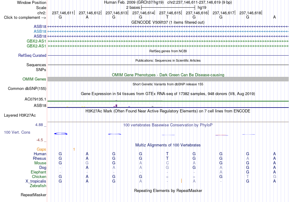Viewport: 289px width, 202px height.
Task: Click the light blue ASB18 transcript label
Action: coord(40,32)
